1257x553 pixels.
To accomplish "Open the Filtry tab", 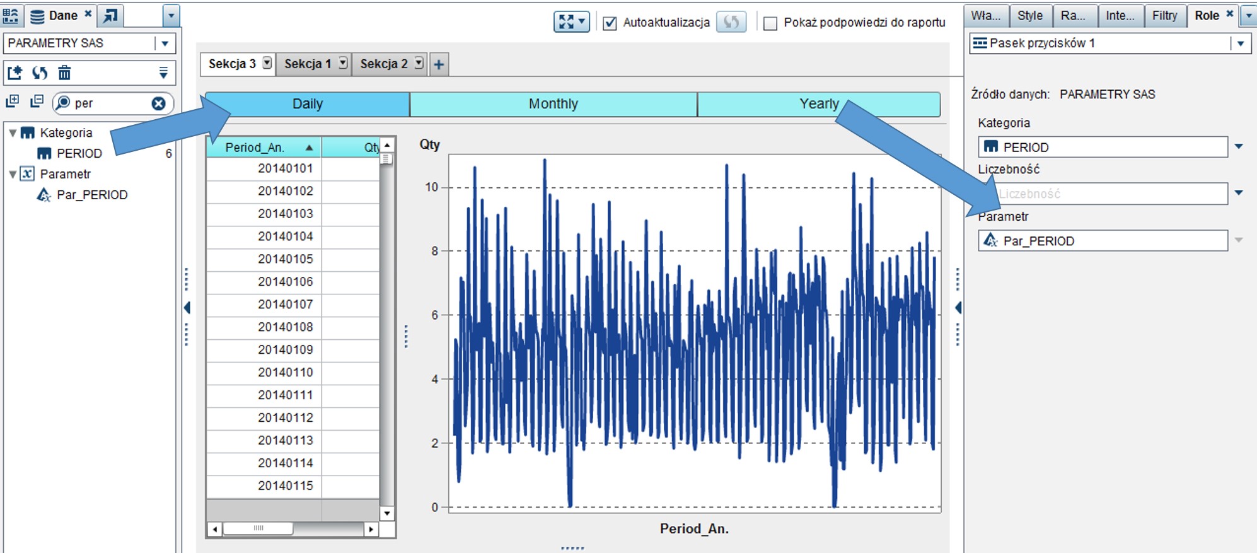I will click(1165, 16).
